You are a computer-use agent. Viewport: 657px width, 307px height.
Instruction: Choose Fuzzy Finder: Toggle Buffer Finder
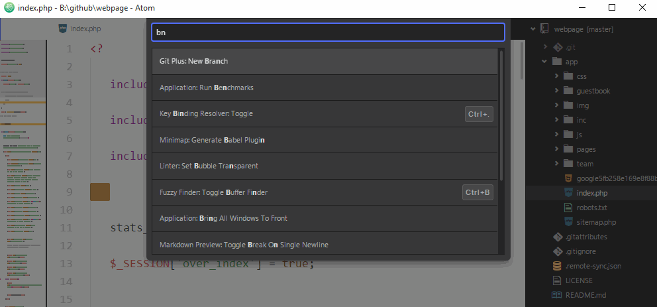[325, 192]
